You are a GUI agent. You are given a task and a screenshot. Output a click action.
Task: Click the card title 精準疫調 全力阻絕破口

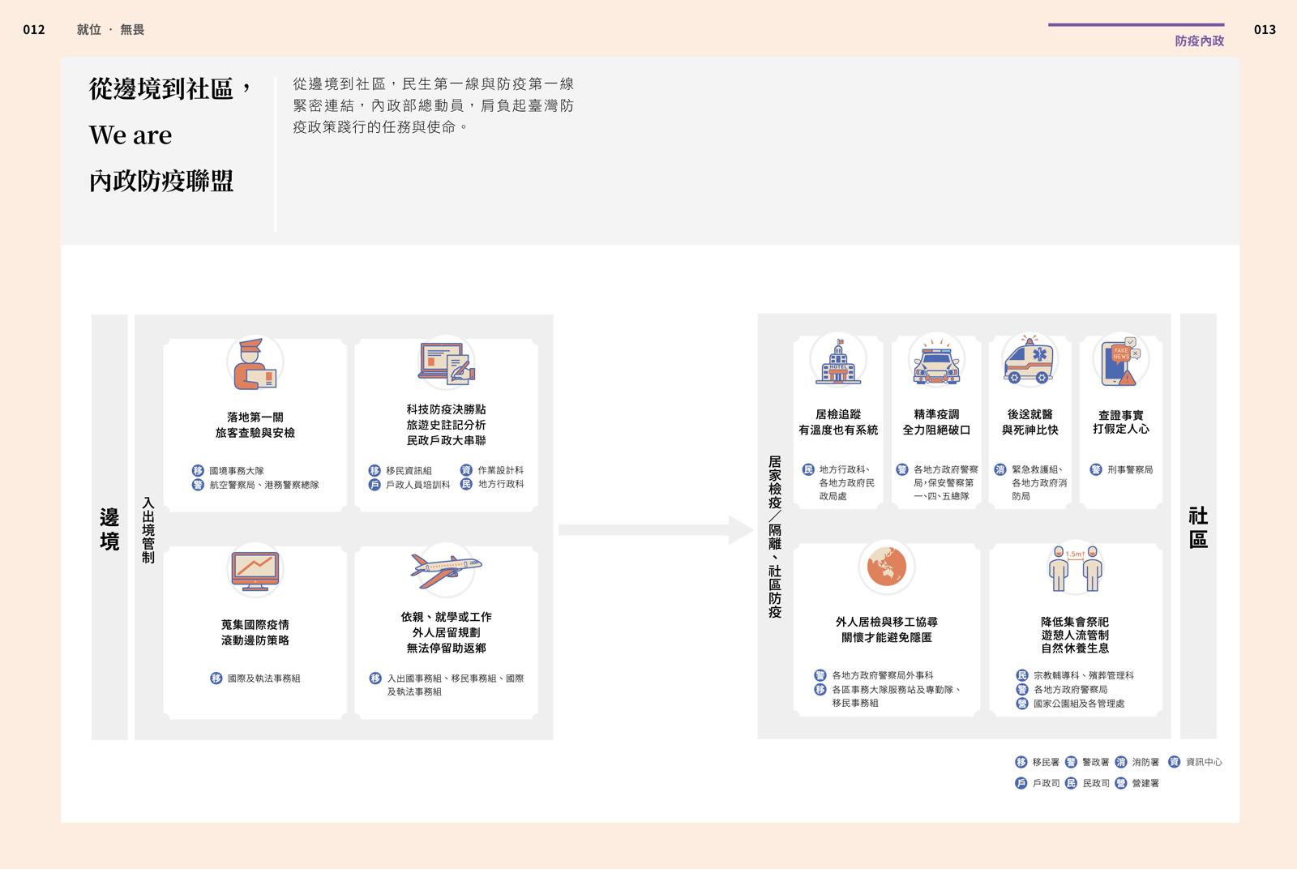click(x=936, y=422)
